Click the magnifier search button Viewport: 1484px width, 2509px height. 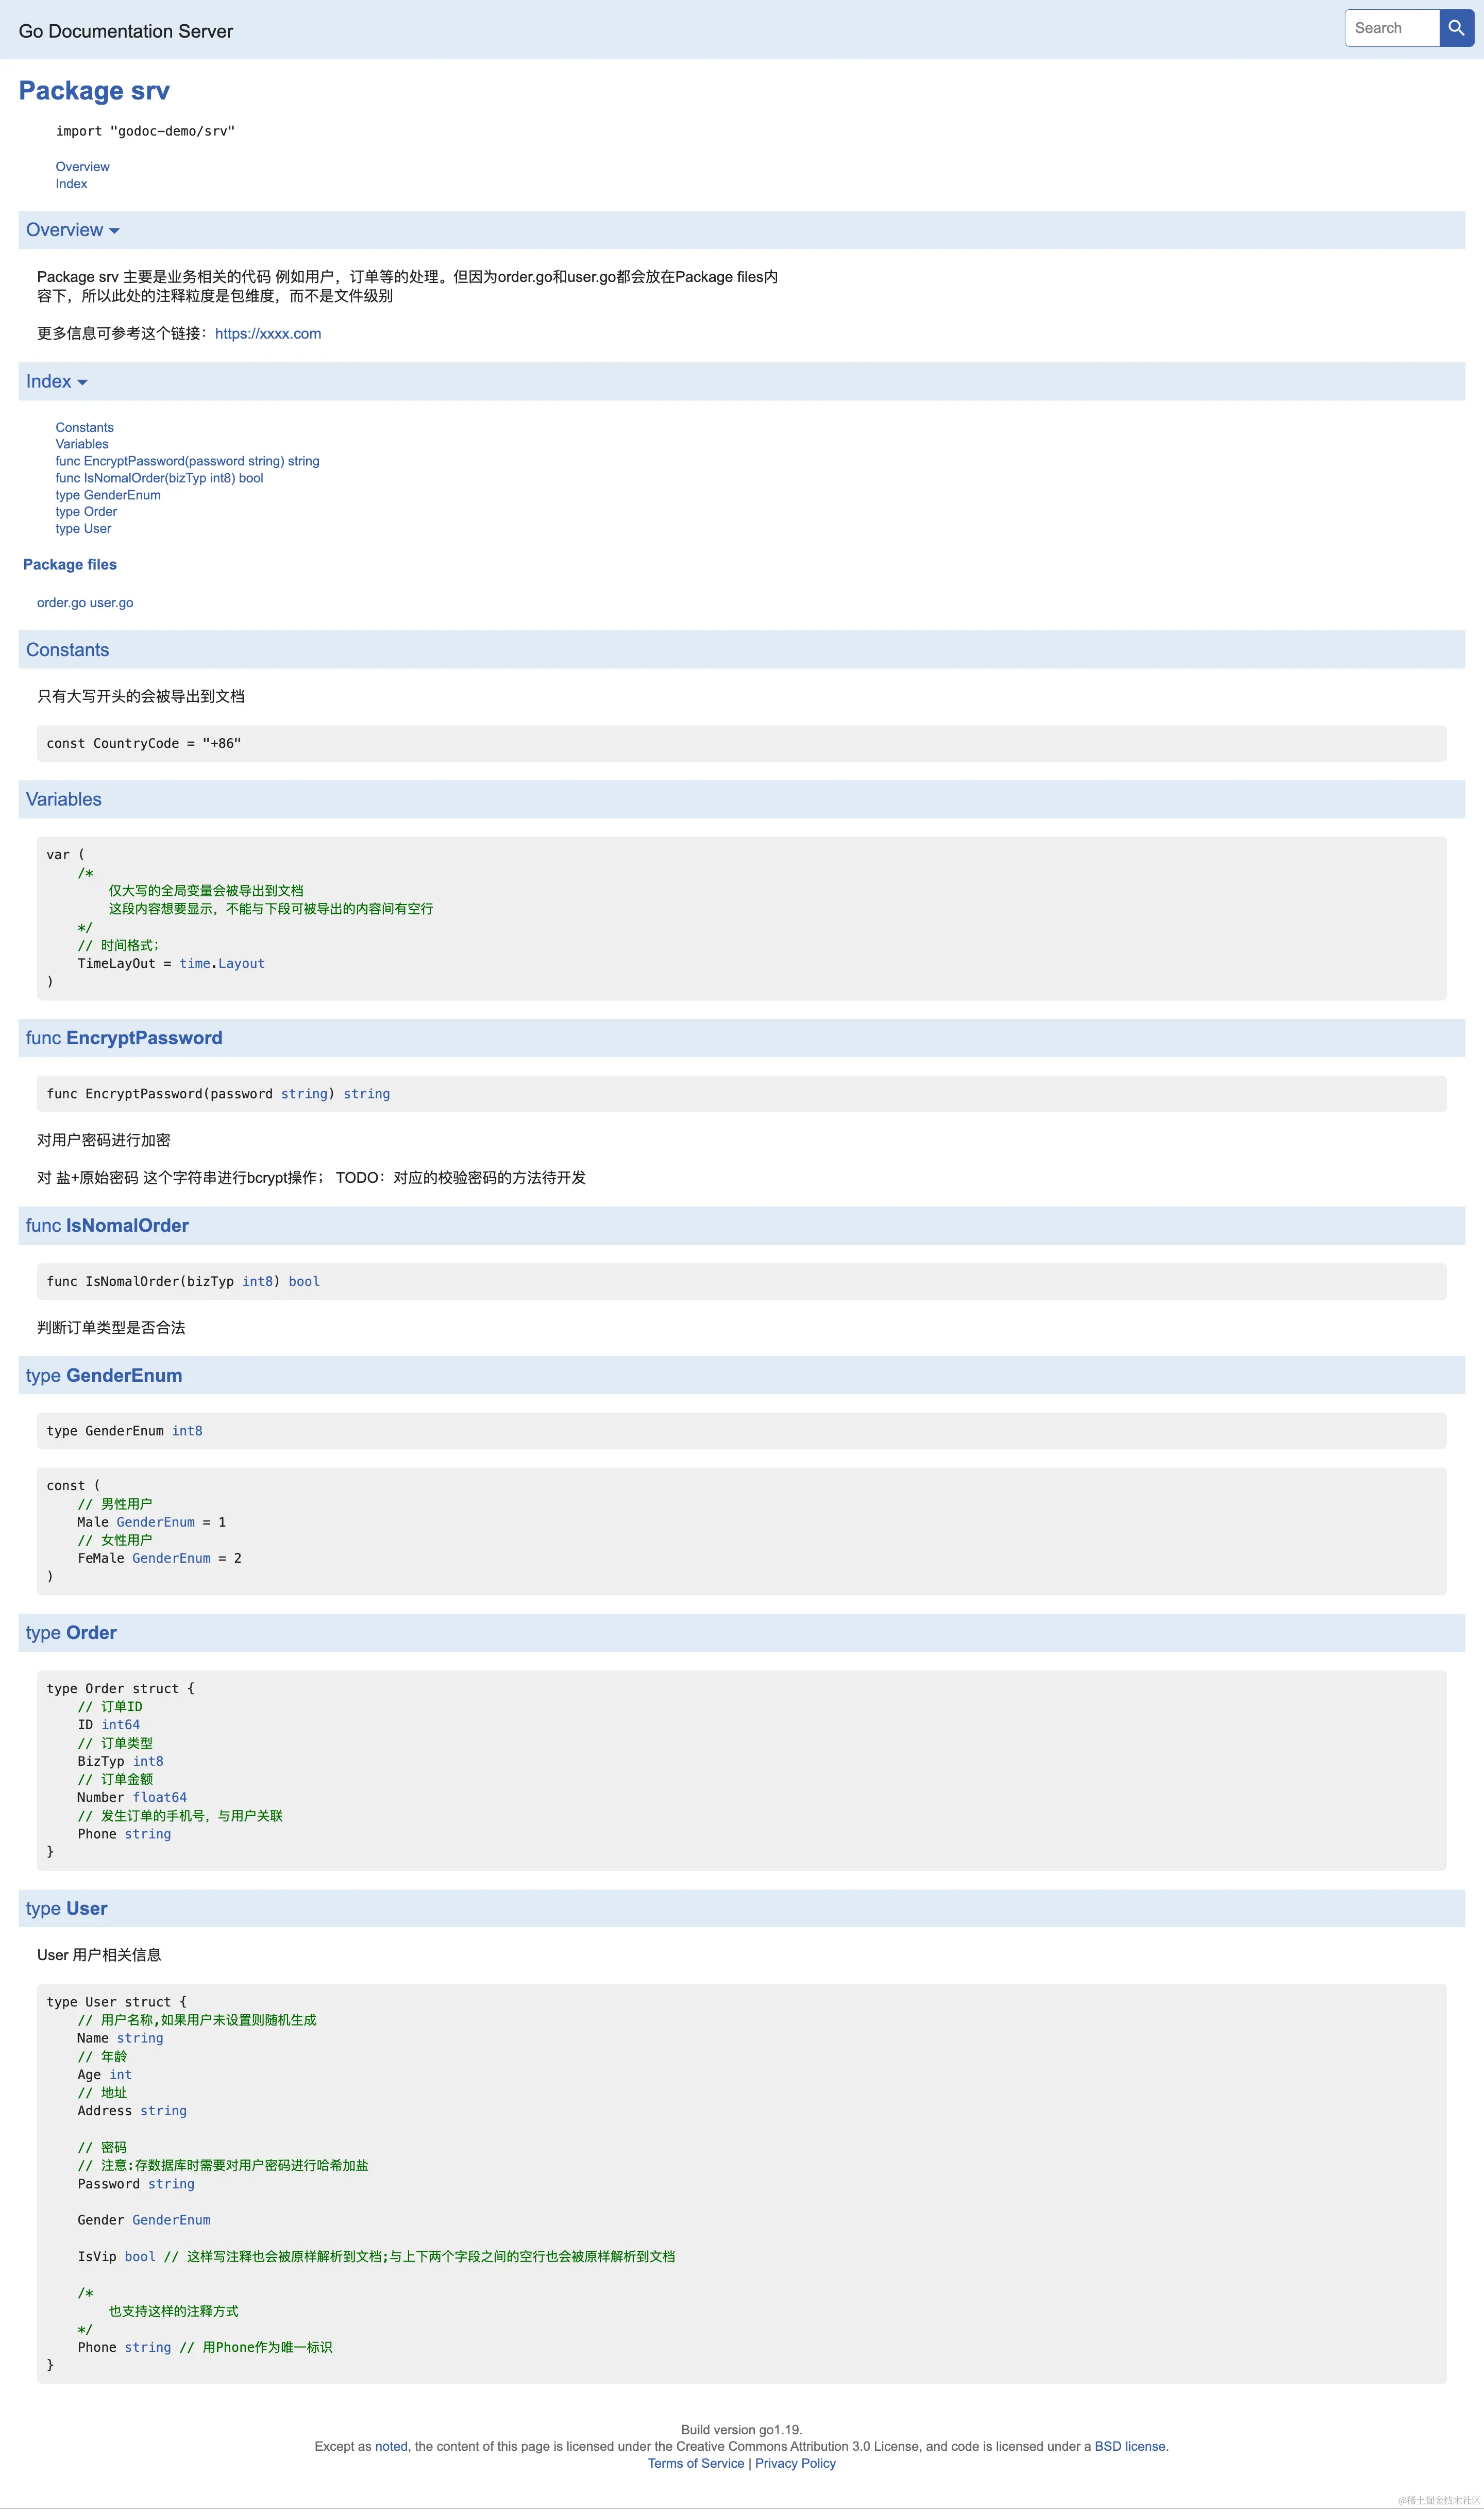[x=1456, y=28]
